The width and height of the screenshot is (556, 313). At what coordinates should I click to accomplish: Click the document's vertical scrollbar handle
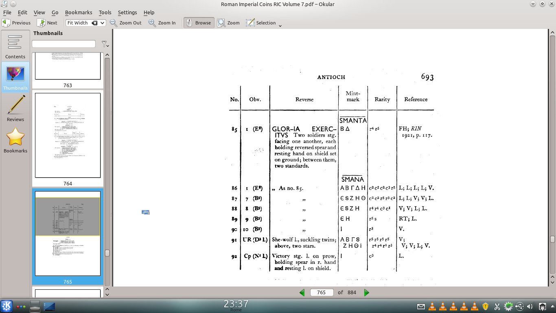pyautogui.click(x=552, y=239)
